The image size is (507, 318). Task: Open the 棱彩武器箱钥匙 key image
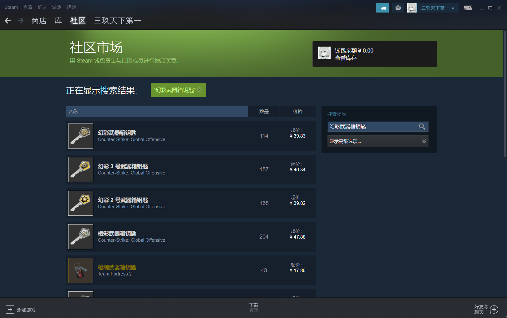coord(81,237)
